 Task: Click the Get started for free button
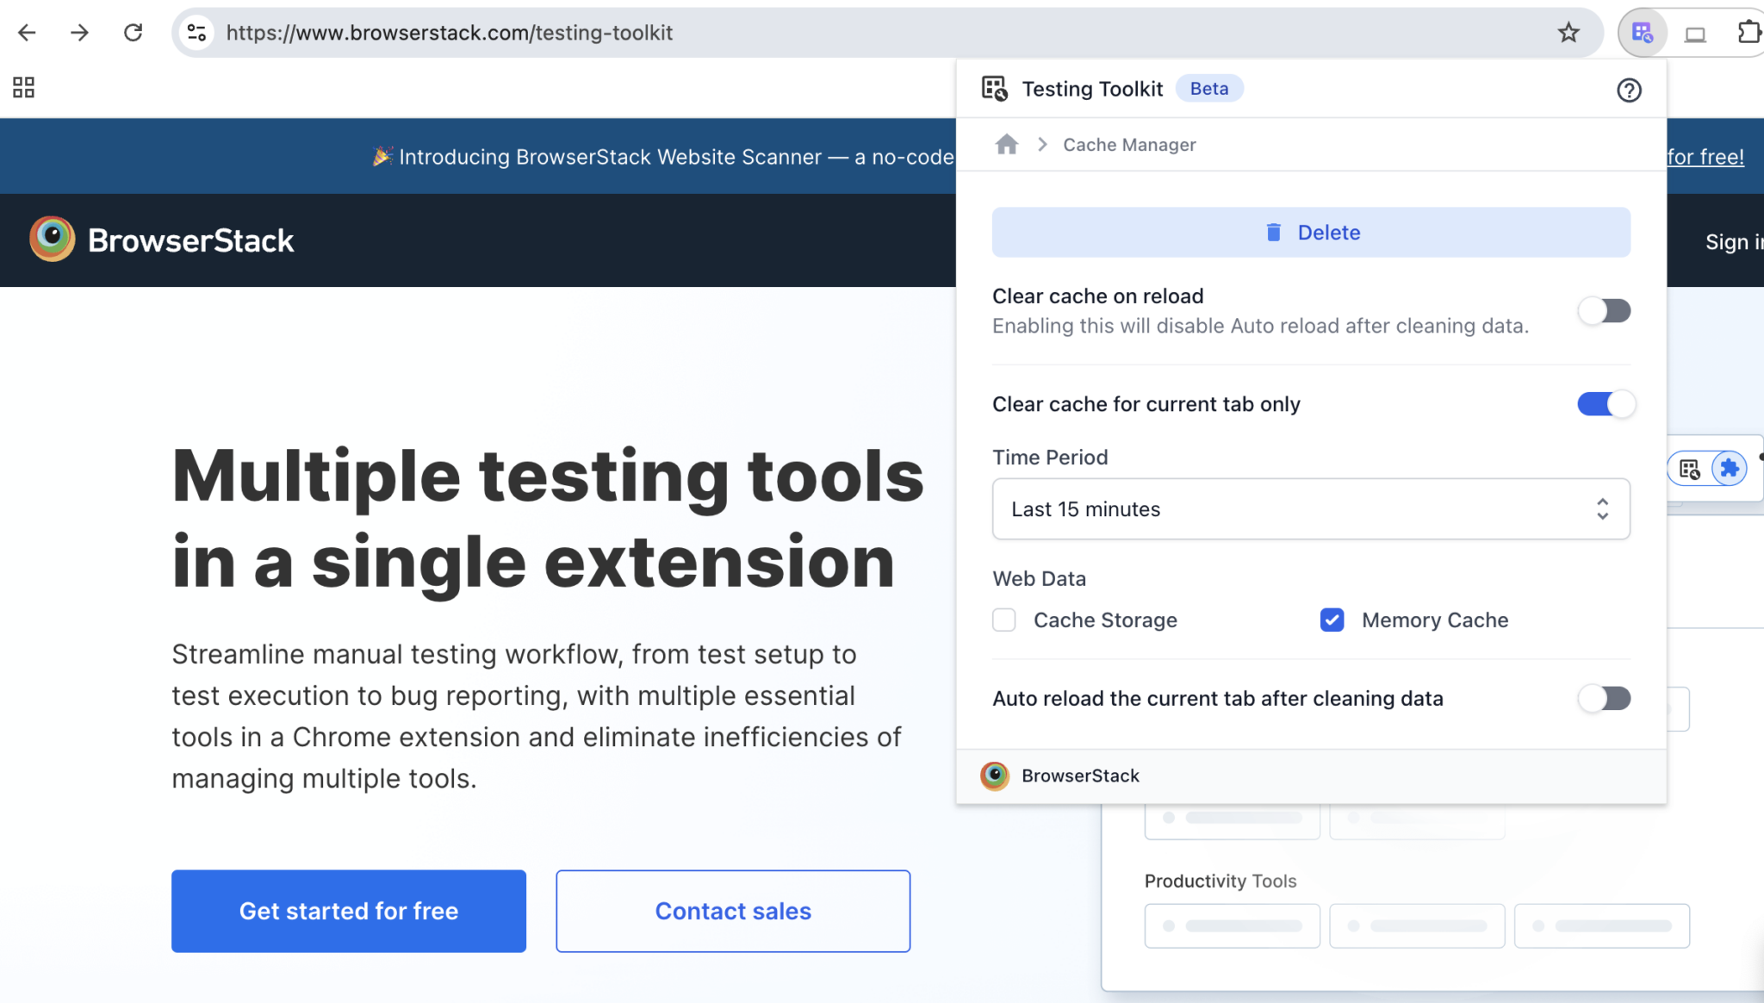(x=348, y=911)
